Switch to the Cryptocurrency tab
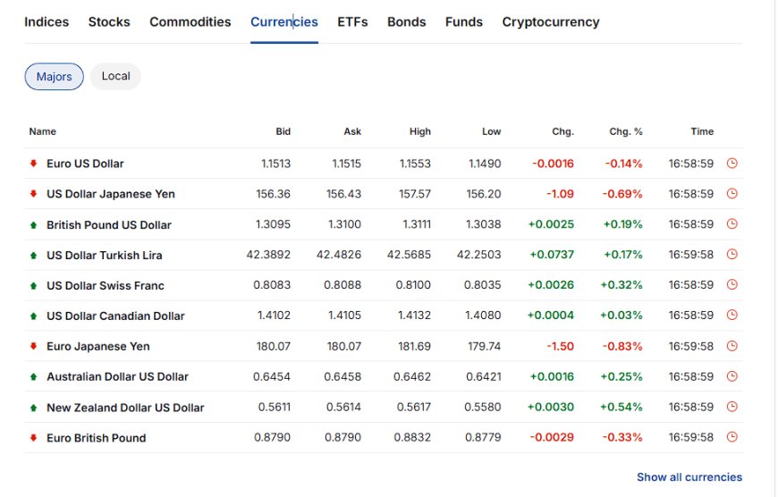This screenshot has width=778, height=497. (551, 21)
